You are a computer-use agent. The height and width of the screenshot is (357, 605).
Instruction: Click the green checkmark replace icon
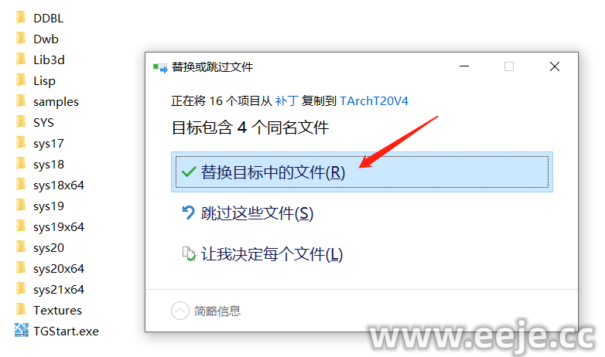point(189,172)
